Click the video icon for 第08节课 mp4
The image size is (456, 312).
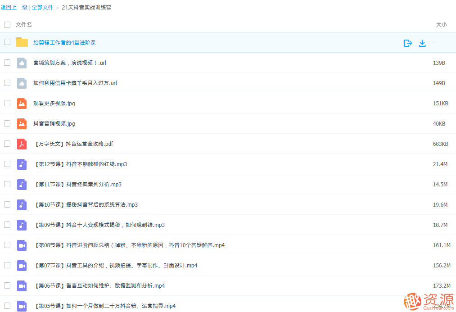[x=22, y=245]
